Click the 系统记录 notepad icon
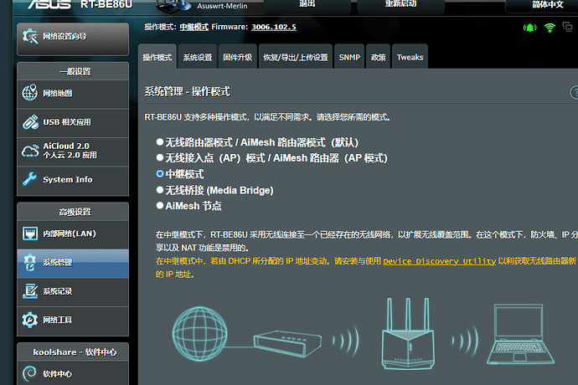Image resolution: width=578 pixels, height=385 pixels. pos(30,291)
